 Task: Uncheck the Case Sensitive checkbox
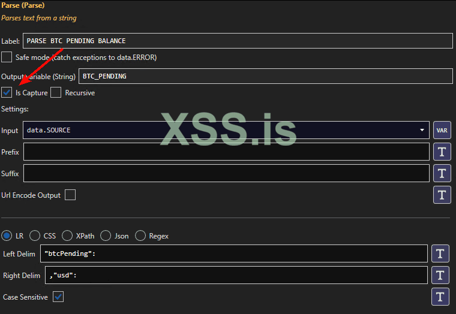(58, 297)
